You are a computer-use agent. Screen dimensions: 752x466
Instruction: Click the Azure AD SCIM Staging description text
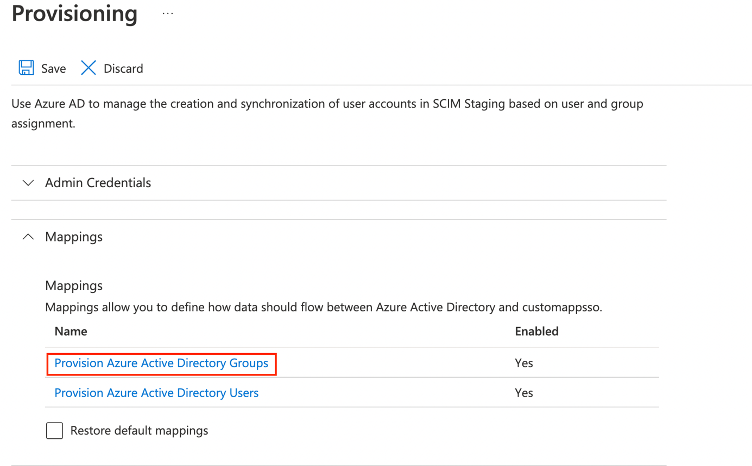click(x=327, y=104)
